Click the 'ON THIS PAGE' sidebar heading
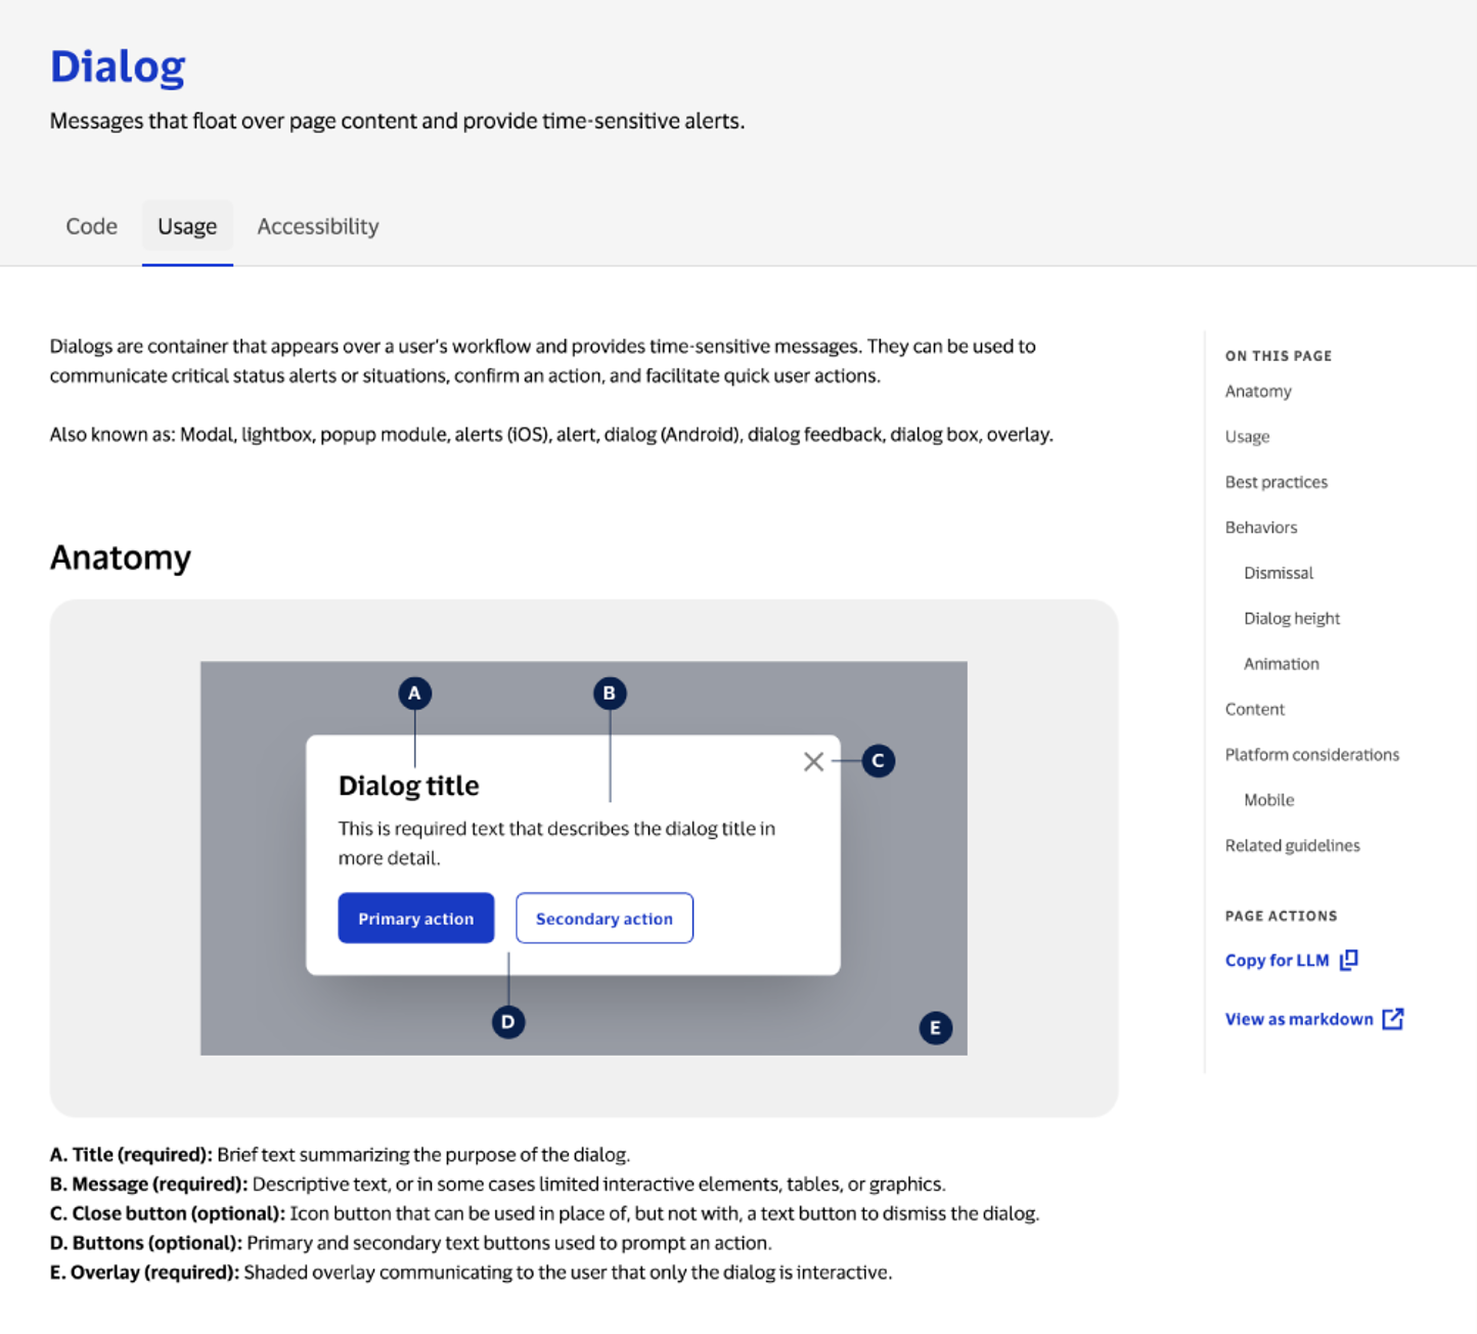Viewport: 1477px width, 1334px height. pyautogui.click(x=1279, y=356)
